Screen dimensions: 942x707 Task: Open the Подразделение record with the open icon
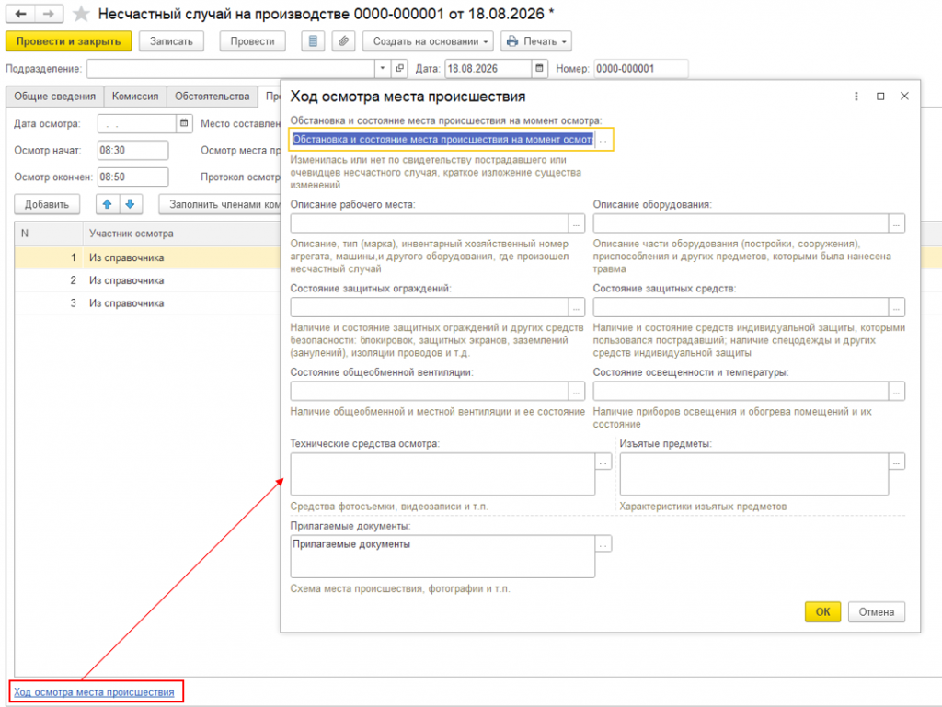pos(399,68)
